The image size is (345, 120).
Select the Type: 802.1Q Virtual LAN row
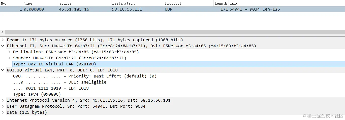pyautogui.click(x=54, y=64)
